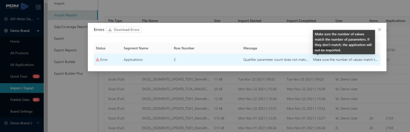Click the Applications column header in reports table
The width and height of the screenshot is (410, 132).
click(x=396, y=21)
